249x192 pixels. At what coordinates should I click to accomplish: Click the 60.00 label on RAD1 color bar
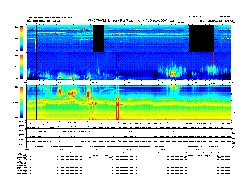click(x=17, y=55)
